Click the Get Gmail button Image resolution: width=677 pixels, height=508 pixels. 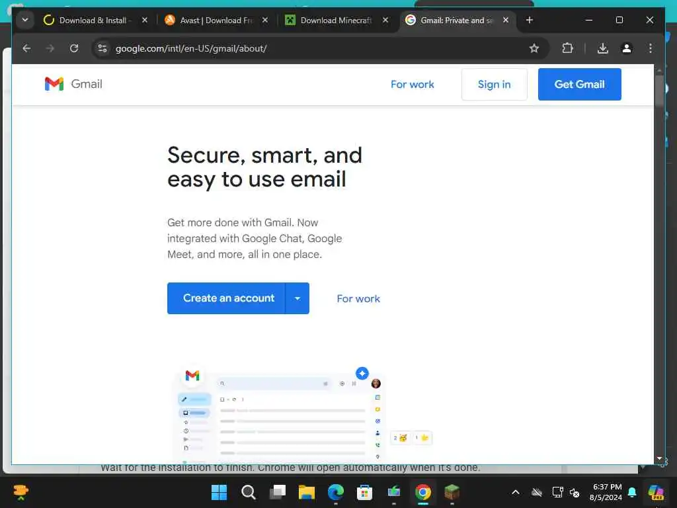click(579, 84)
